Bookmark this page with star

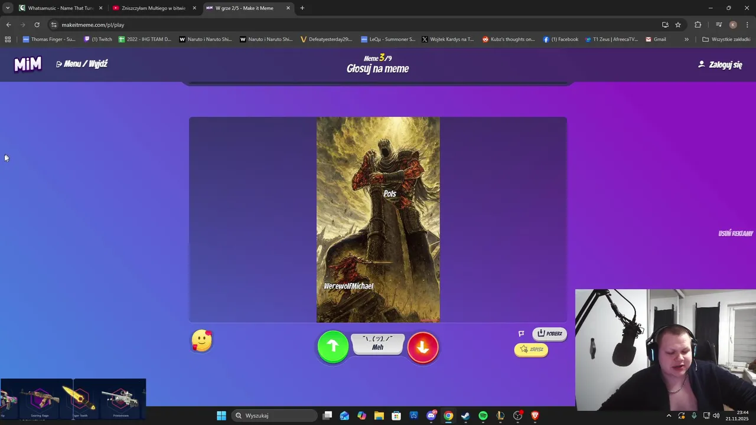click(678, 25)
